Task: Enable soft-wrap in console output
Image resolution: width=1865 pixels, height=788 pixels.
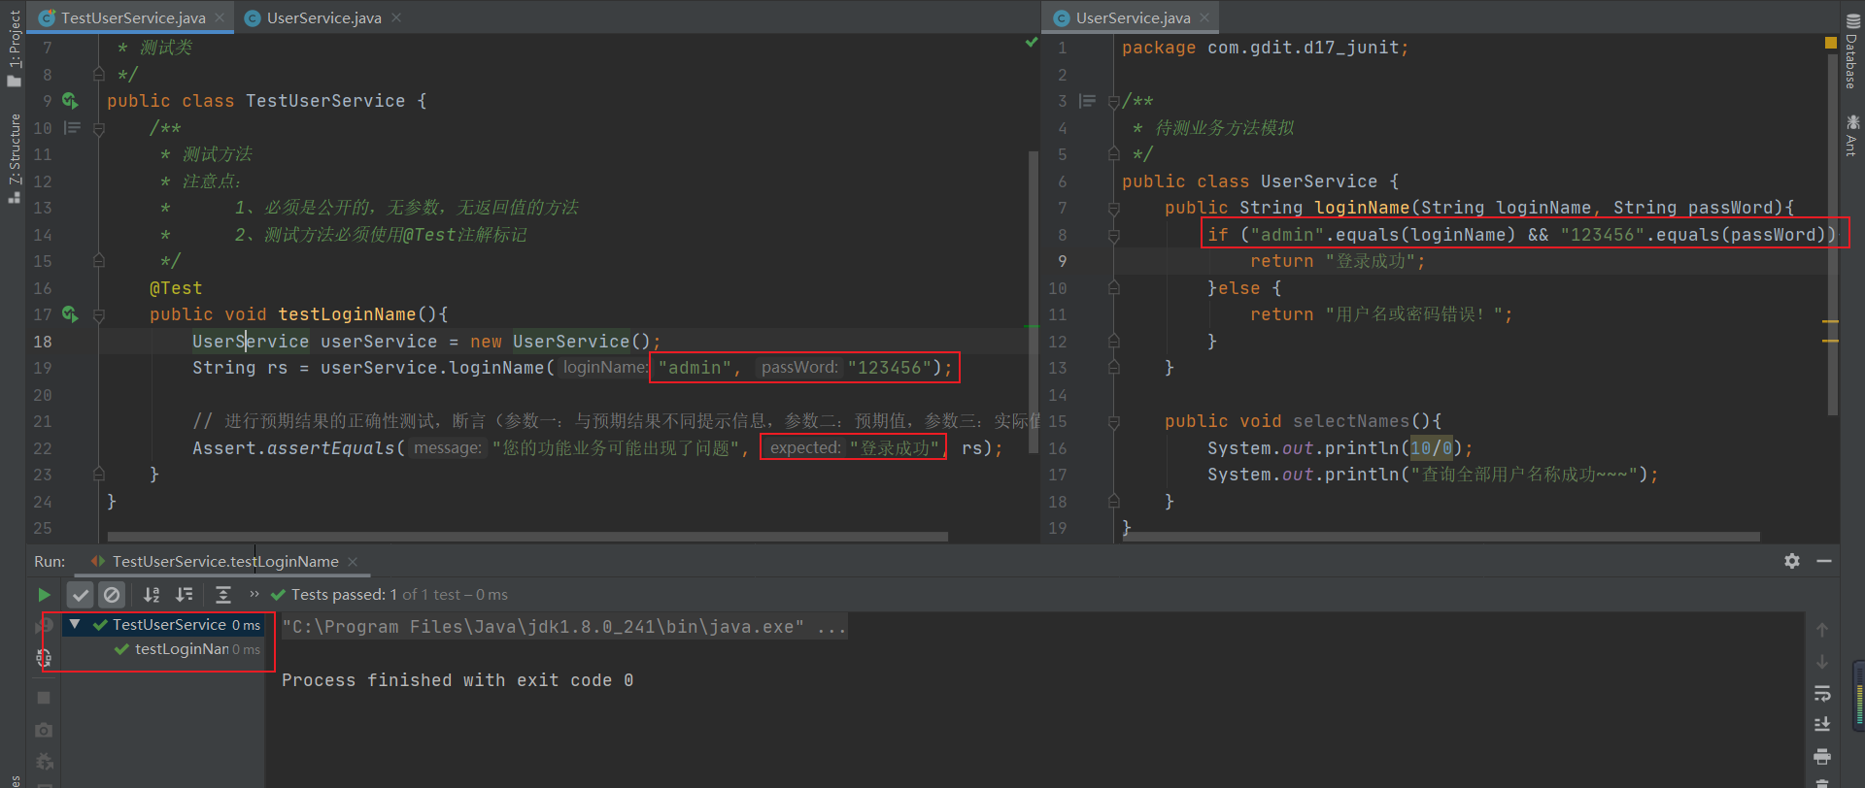Action: pyautogui.click(x=1822, y=693)
